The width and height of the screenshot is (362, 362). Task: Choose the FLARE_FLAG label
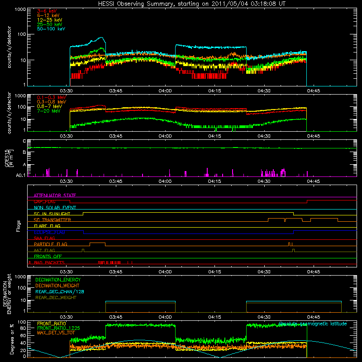click(x=47, y=226)
